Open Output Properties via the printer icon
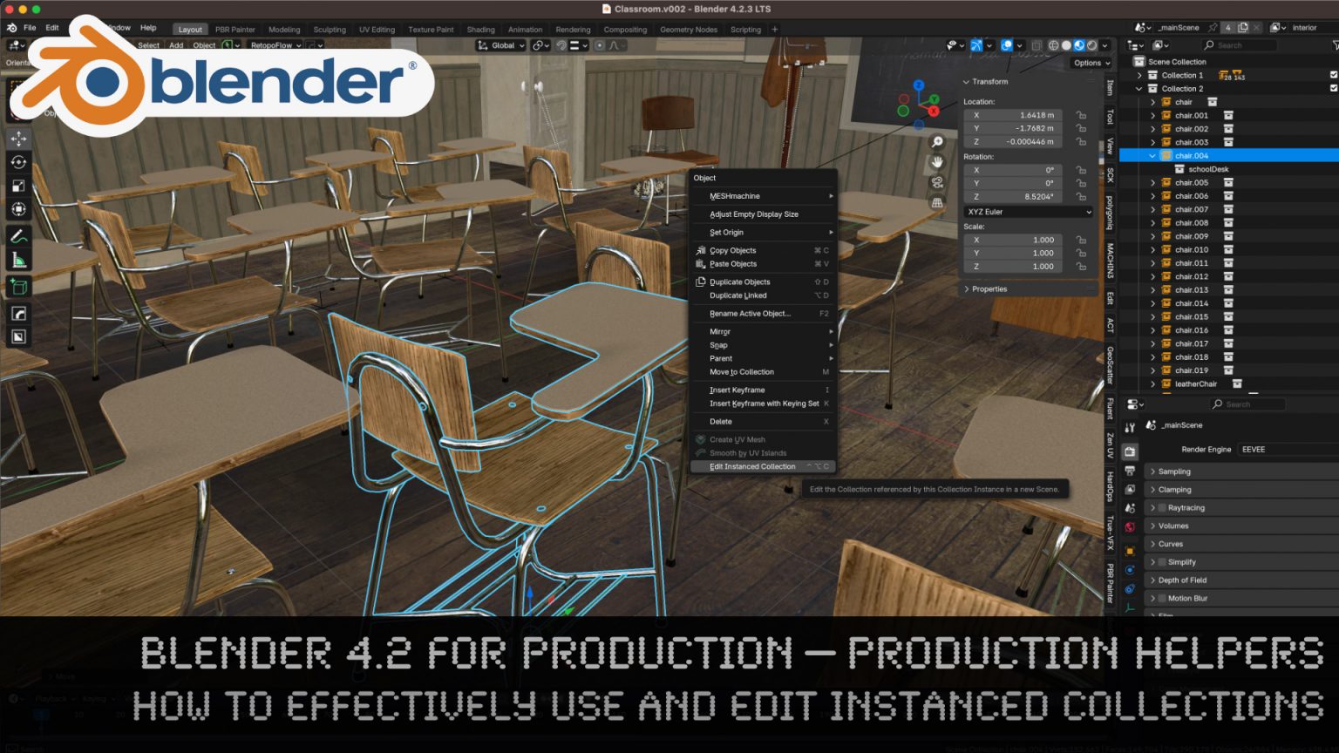Screen dimensions: 1339x753 coord(1130,469)
